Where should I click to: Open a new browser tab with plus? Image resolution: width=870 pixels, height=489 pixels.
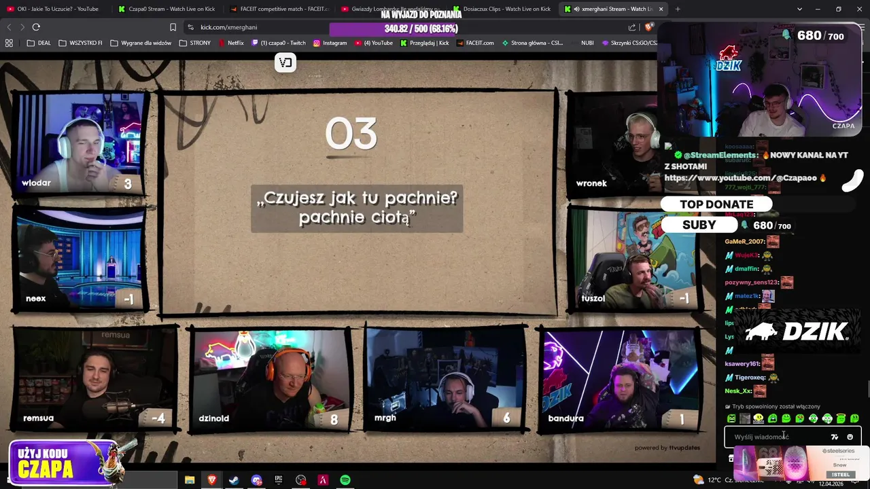coord(678,9)
